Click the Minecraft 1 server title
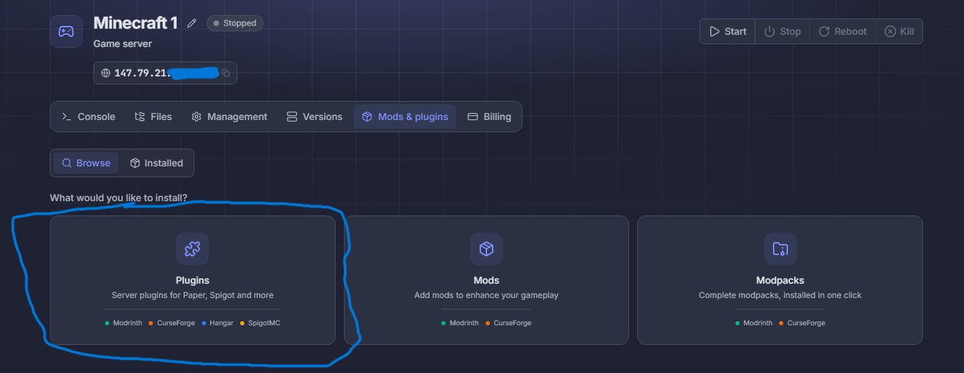The height and width of the screenshot is (373, 964). (x=135, y=23)
